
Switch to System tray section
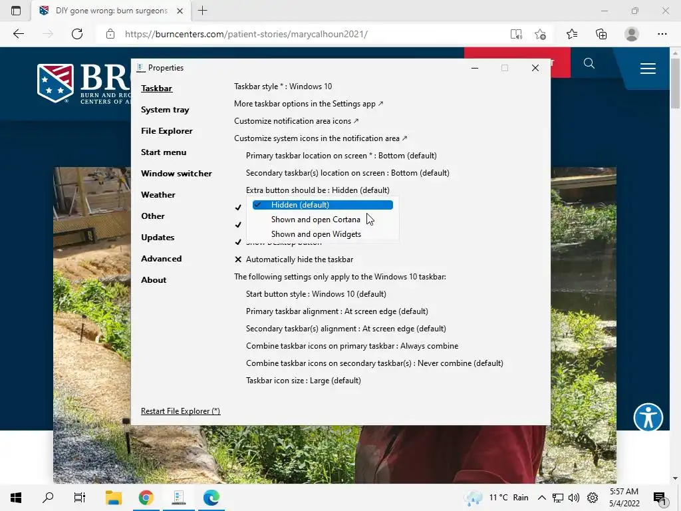point(165,110)
